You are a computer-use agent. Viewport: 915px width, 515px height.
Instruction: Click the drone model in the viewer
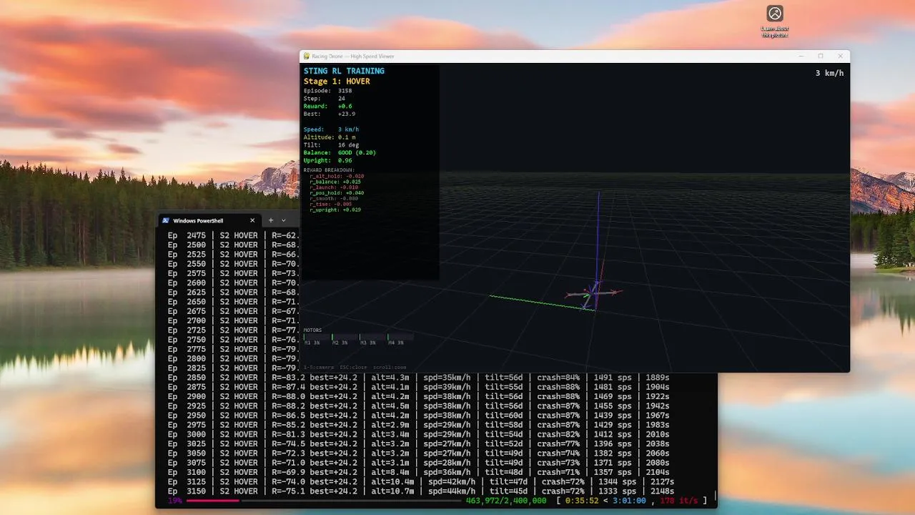point(593,292)
